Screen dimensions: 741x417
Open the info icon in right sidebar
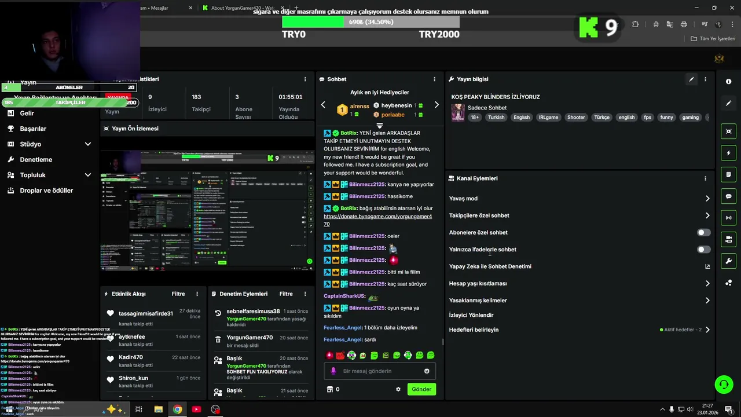click(x=728, y=82)
